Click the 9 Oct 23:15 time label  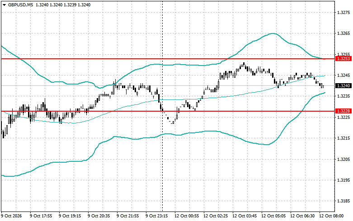click(x=157, y=216)
